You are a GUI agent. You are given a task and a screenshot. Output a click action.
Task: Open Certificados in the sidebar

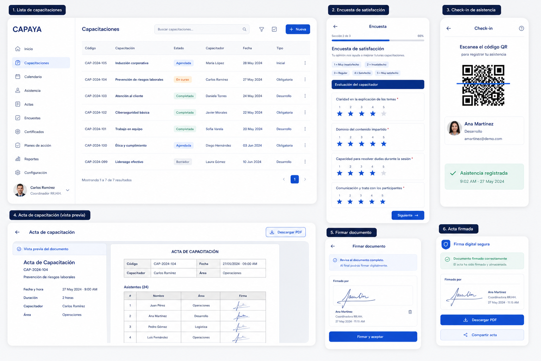[x=41, y=132]
